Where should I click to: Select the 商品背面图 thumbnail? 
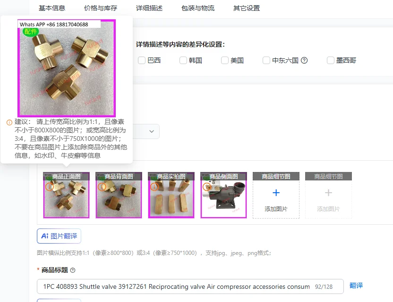(x=119, y=195)
